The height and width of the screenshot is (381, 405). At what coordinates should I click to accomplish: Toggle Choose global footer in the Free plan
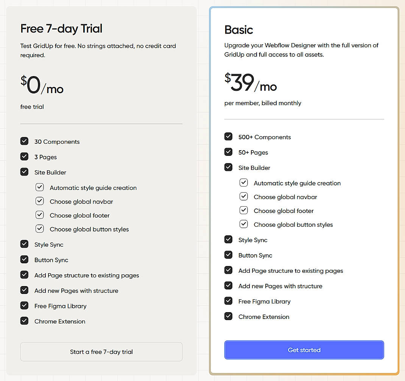40,215
